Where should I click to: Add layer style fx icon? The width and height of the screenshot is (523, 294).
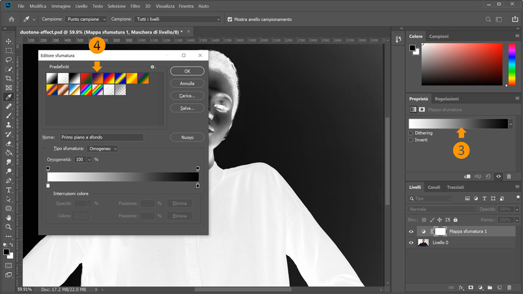461,287
